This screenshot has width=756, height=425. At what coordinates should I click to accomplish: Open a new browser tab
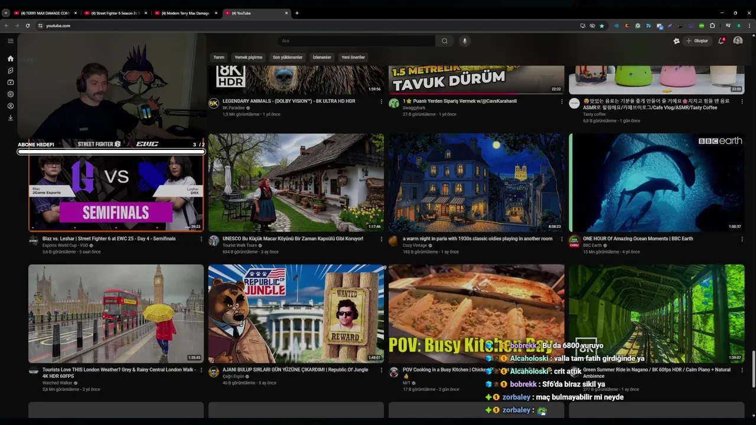pos(296,13)
